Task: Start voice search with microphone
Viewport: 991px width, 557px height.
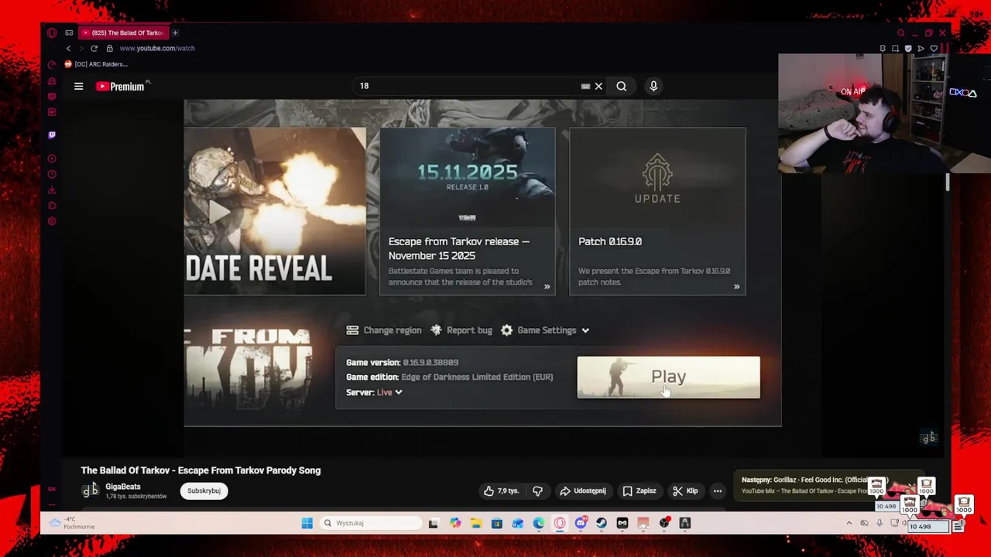Action: click(x=653, y=86)
